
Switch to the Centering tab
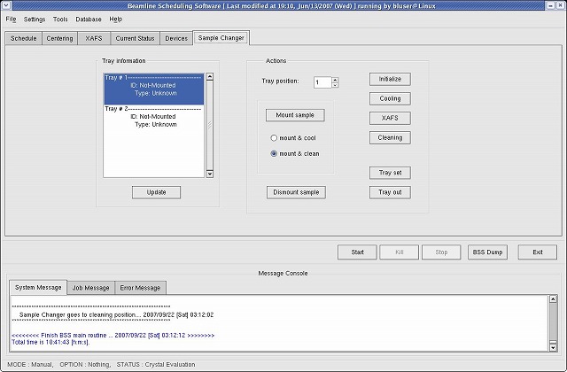pyautogui.click(x=59, y=38)
